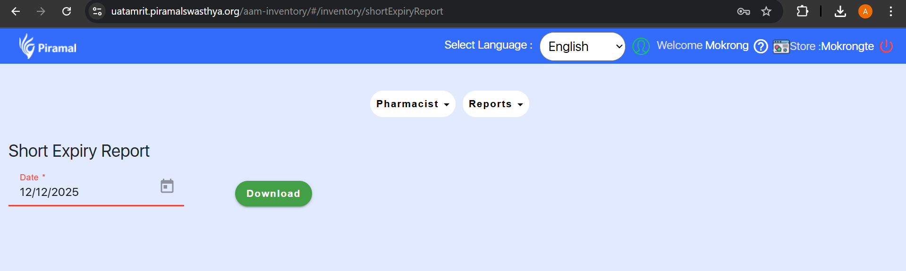
Task: Open the help question mark icon
Action: point(761,46)
